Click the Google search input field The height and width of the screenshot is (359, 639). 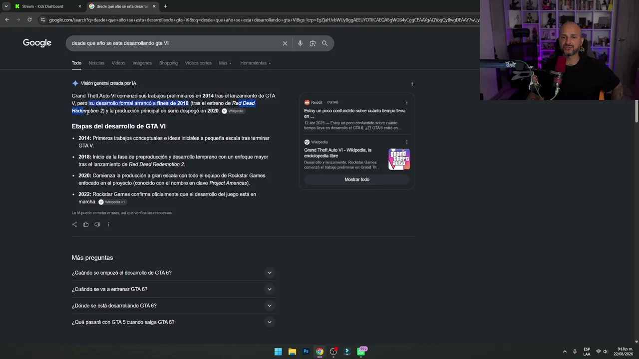[x=175, y=43]
